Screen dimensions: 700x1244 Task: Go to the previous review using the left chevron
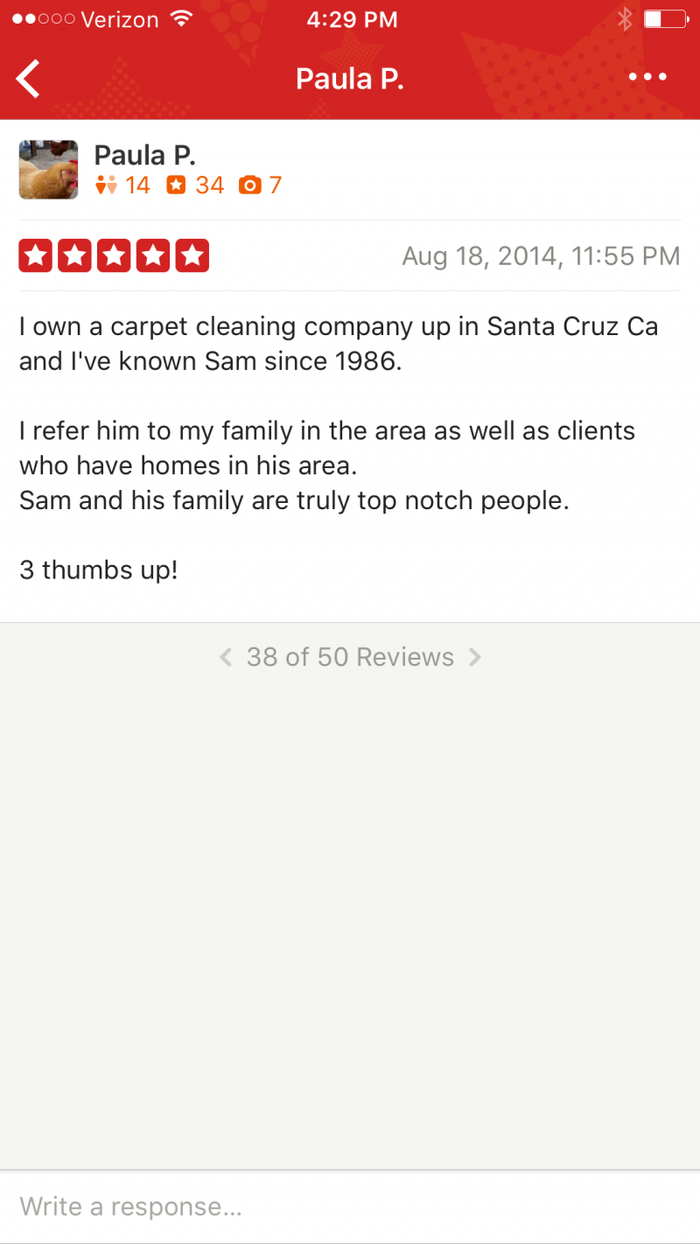pos(226,657)
